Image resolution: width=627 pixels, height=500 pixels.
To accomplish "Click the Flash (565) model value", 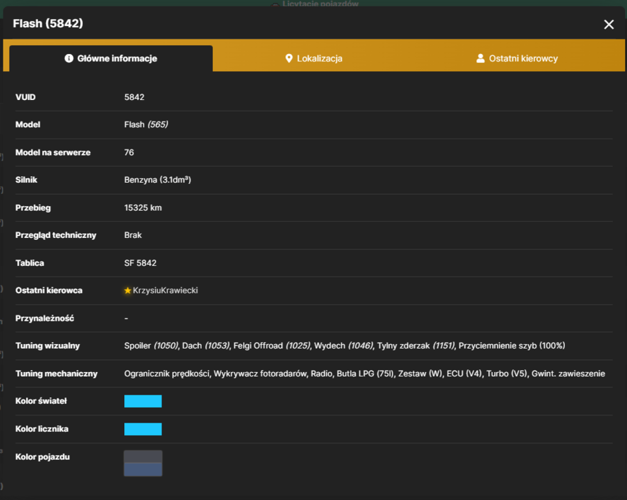I will [x=146, y=125].
